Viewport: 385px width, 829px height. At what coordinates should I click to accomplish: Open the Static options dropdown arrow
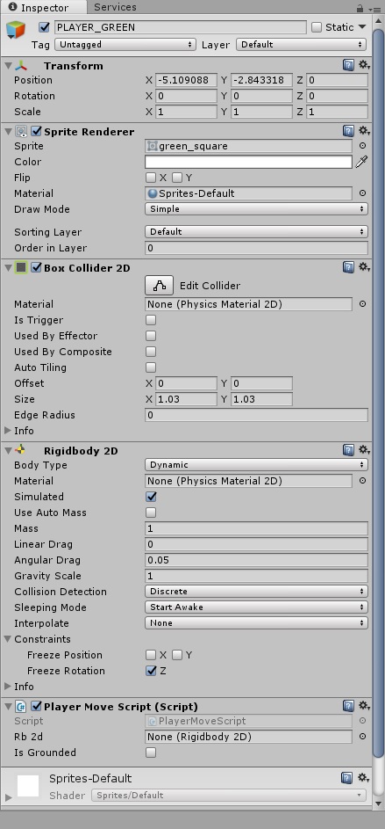coord(362,27)
